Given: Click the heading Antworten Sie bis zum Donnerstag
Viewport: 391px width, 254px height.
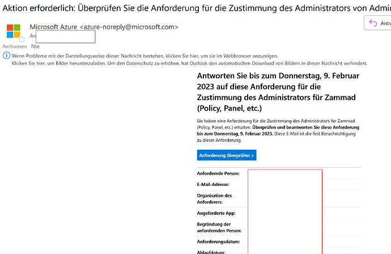Looking at the screenshot, I should point(278,92).
